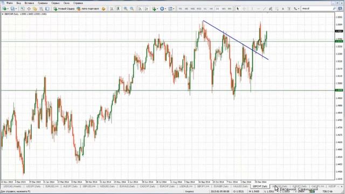The height and width of the screenshot is (194, 345).
Task: Select the MN timeframe button
Action: click(230, 9)
